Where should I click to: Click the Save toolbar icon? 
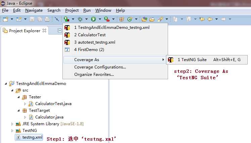click(x=32, y=19)
